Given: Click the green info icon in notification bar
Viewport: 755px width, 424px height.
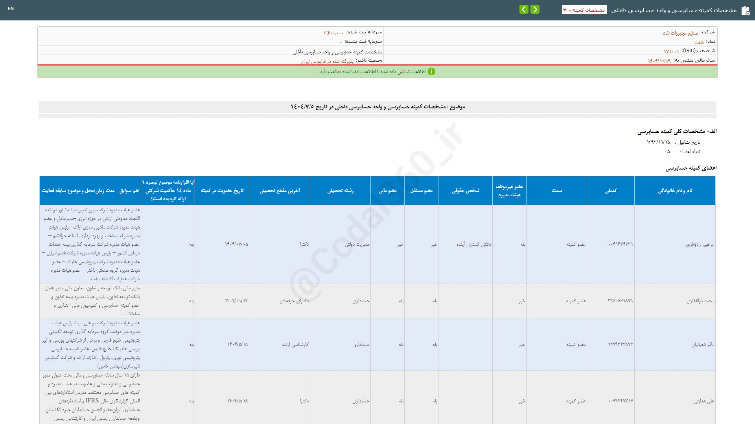Looking at the screenshot, I should (431, 72).
